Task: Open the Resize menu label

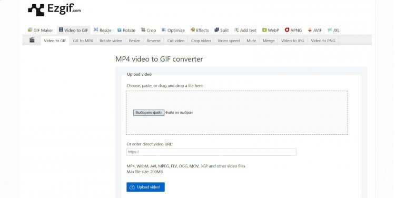Action: click(105, 30)
